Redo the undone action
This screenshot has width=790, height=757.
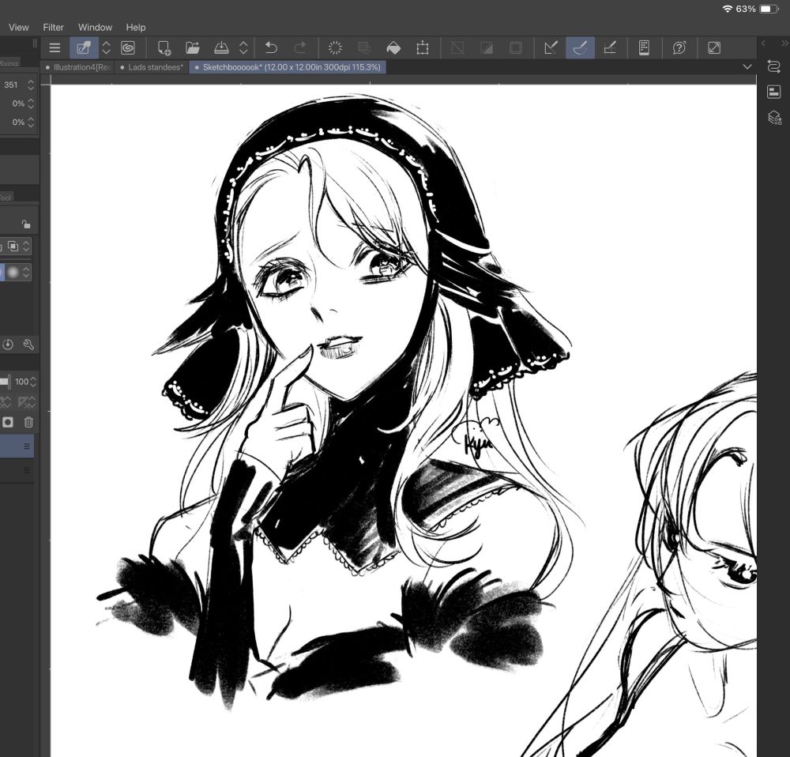point(299,48)
